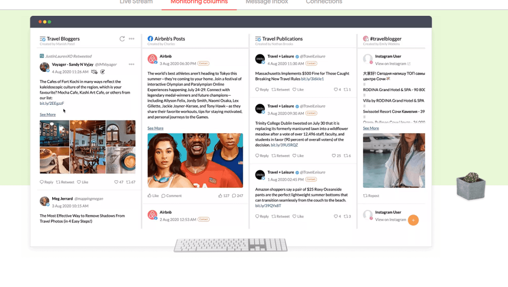Like the Trinity College Dublin tweet

298,156
